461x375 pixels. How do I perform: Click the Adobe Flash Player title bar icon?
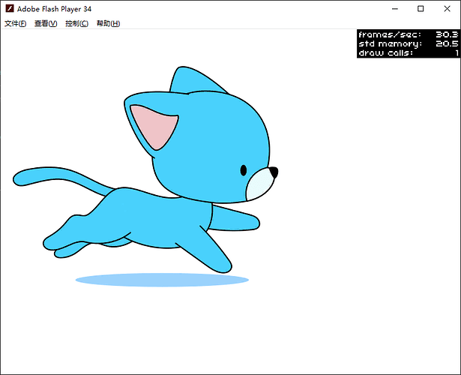[9, 8]
